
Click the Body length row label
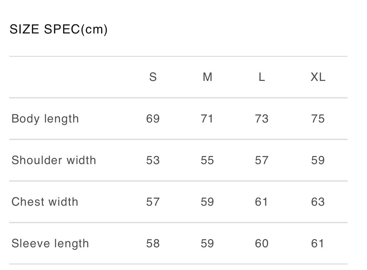(45, 119)
